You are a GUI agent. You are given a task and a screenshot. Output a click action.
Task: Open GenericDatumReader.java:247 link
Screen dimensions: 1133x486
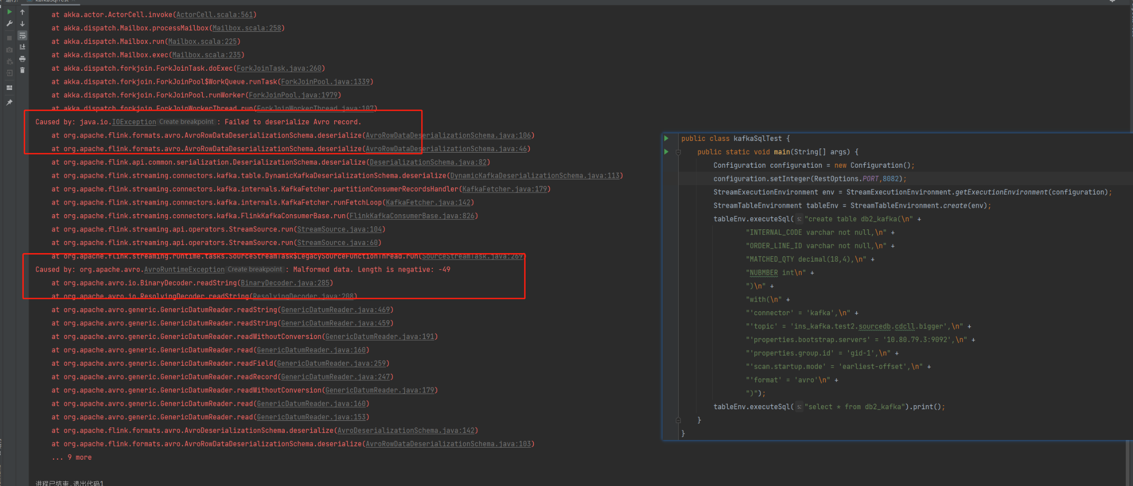tap(335, 377)
